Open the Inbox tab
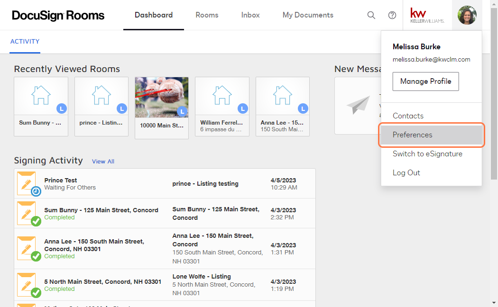 (250, 15)
